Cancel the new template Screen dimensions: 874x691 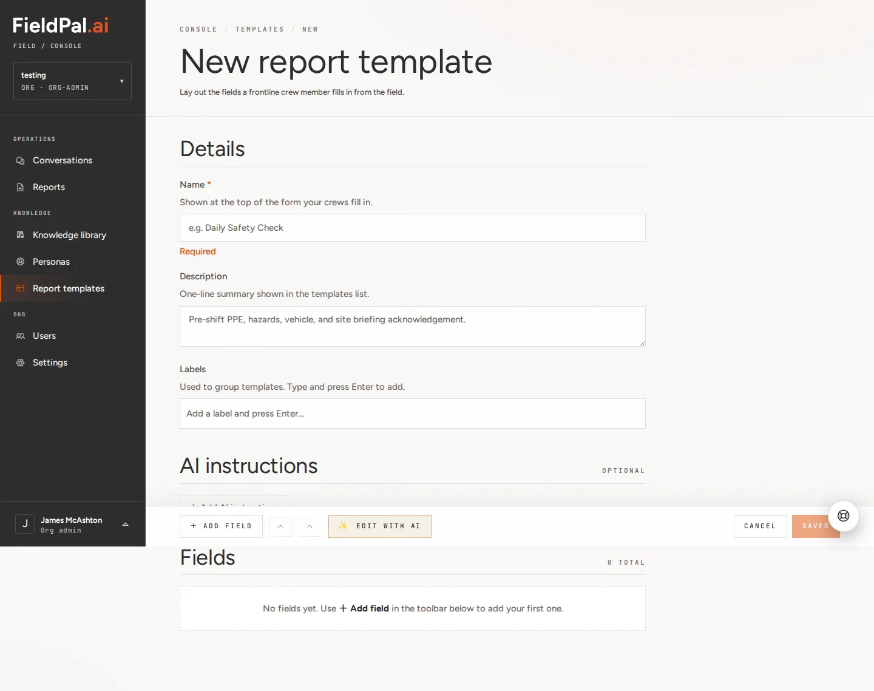(x=760, y=526)
